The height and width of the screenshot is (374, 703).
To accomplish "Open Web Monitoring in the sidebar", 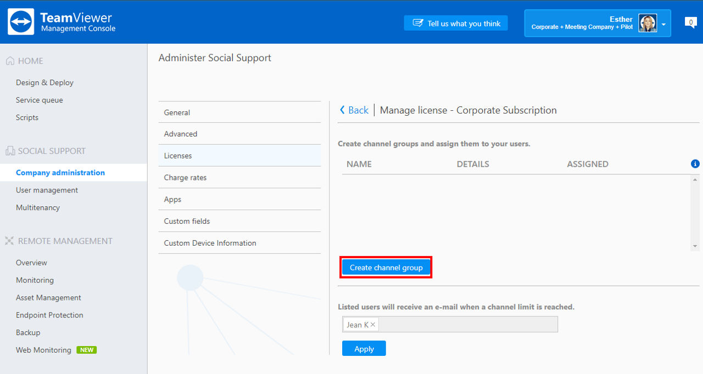I will pos(43,350).
